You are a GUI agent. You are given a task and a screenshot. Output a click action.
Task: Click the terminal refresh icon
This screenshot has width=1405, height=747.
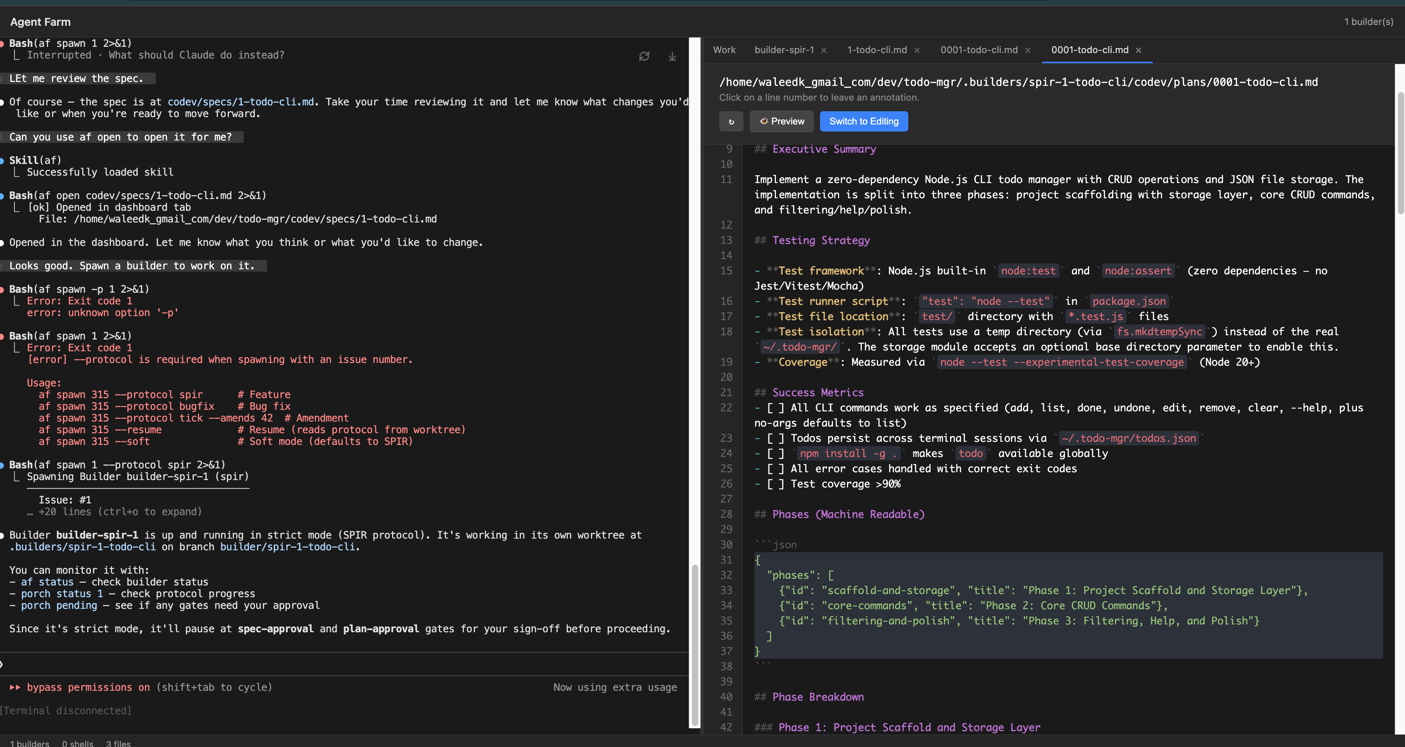(x=644, y=56)
